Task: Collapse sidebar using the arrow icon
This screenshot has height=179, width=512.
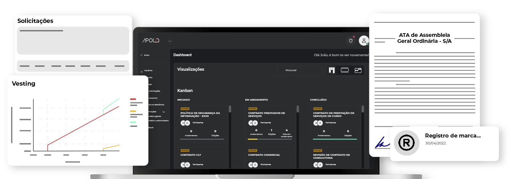Action: (170, 41)
